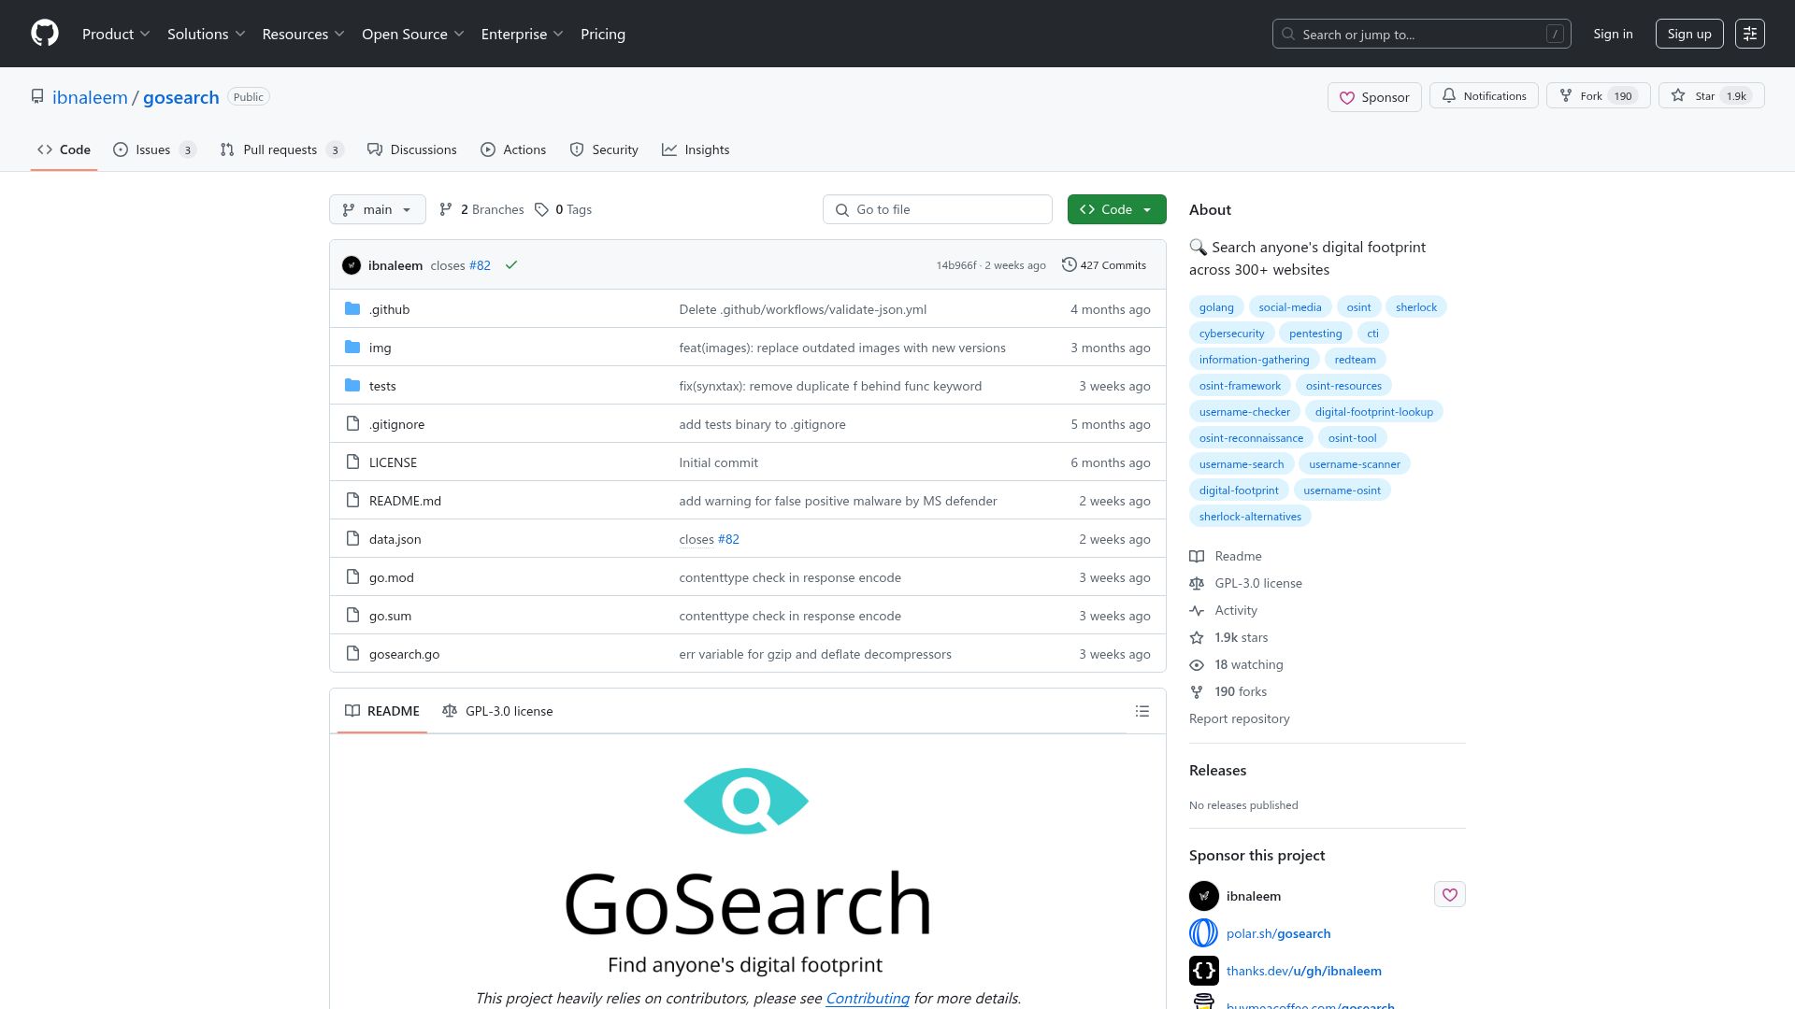The image size is (1795, 1009).
Task: Click the img folder icon
Action: 352,348
